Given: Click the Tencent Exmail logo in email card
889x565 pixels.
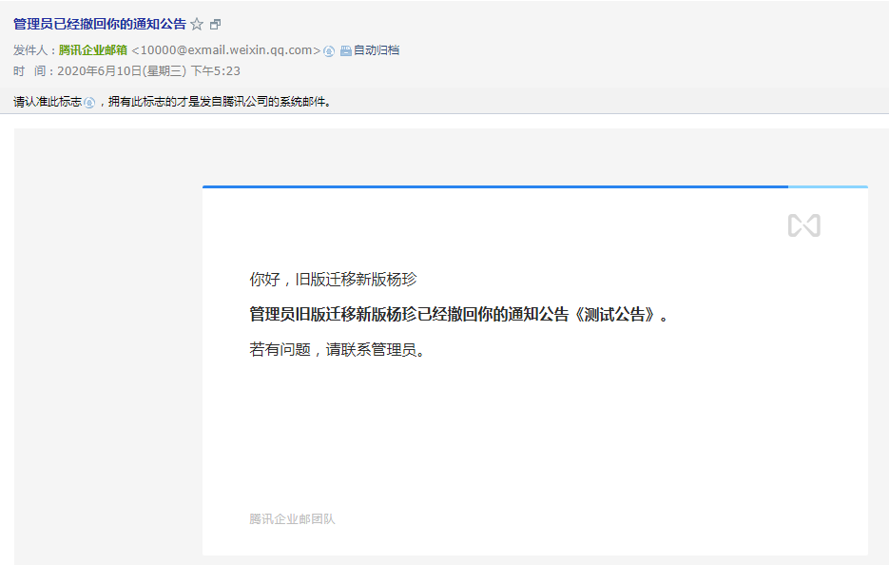Looking at the screenshot, I should (x=803, y=225).
